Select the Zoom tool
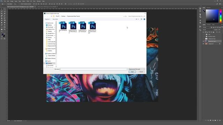The image size is (223, 125). (x=5, y=29)
